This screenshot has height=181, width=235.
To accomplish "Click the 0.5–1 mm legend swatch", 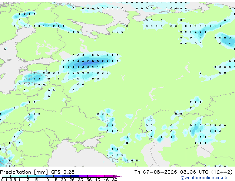I will [x=15, y=176].
